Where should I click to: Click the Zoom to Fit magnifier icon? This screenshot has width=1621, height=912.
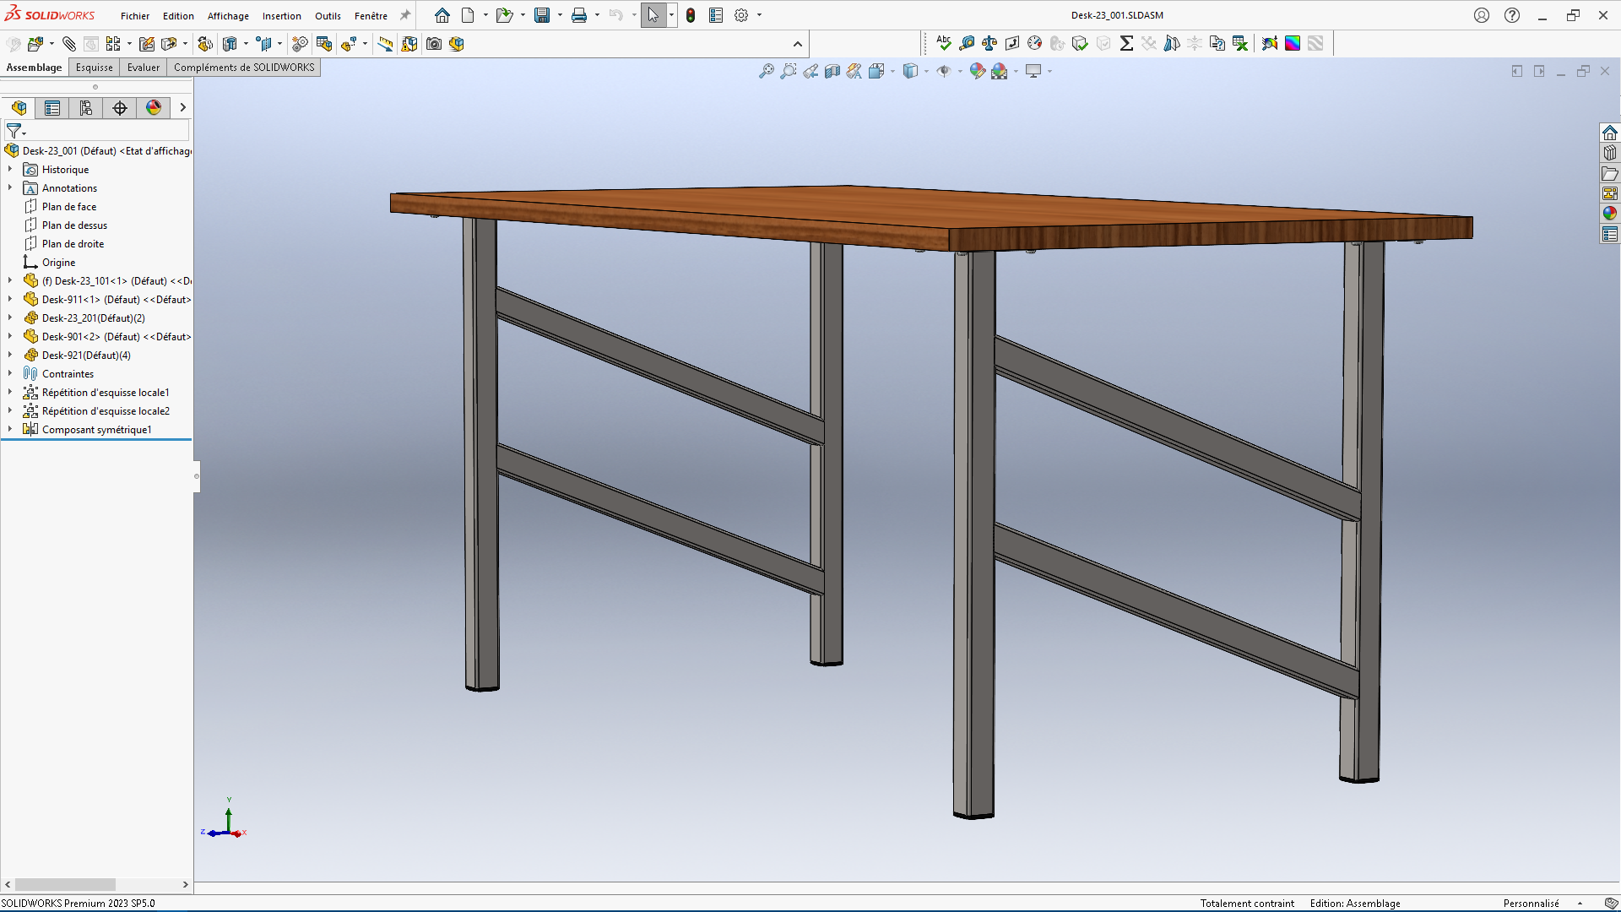click(766, 72)
